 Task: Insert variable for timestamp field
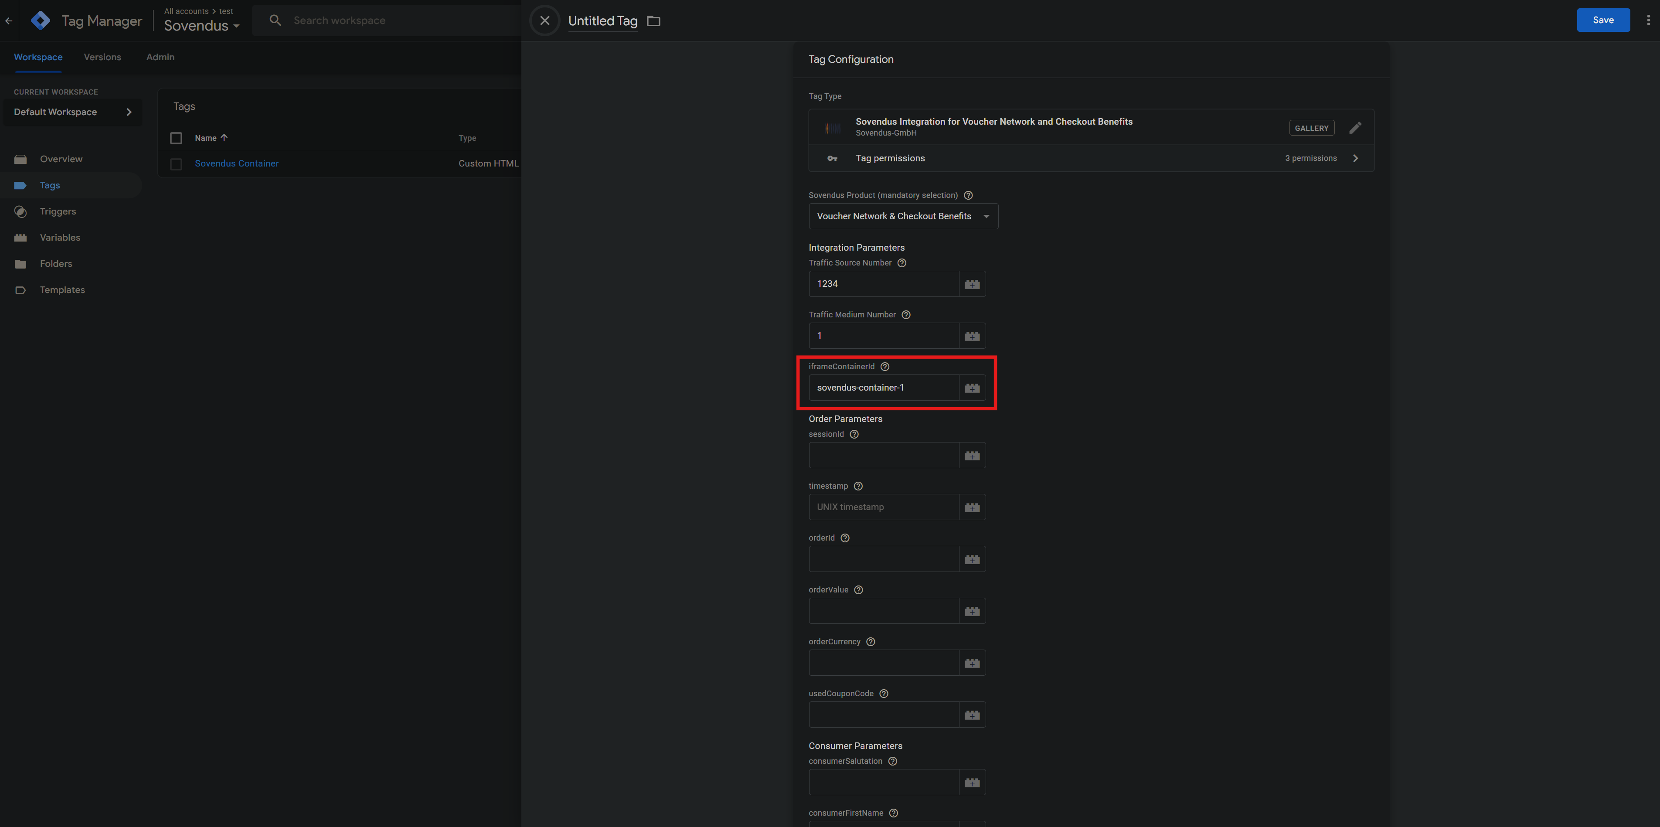[972, 507]
